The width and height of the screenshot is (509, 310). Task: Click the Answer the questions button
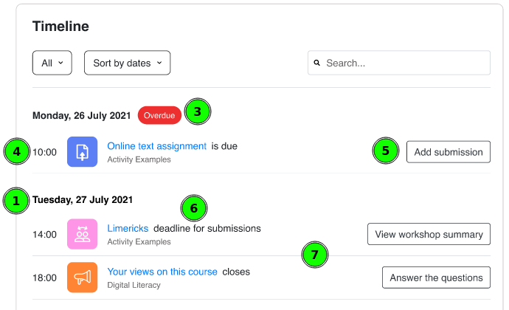[x=436, y=278]
